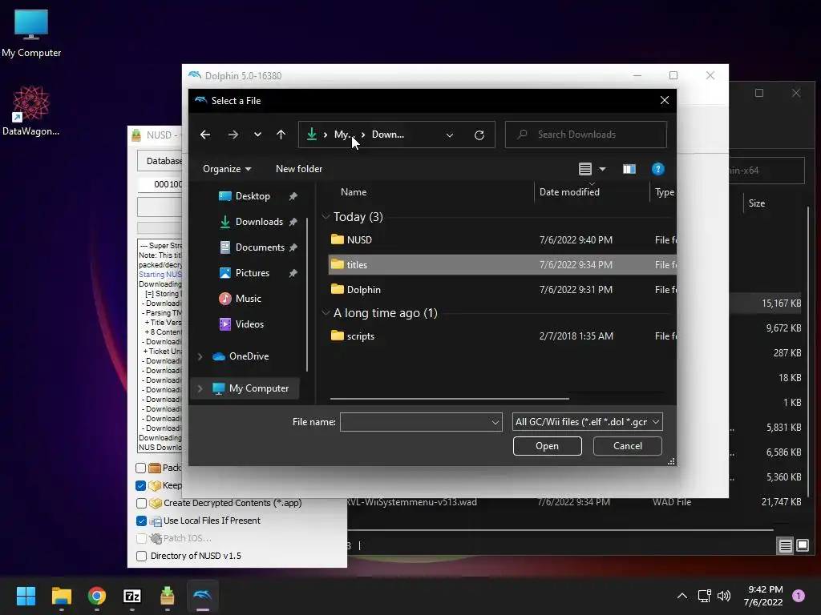
Task: Show hidden system tray icons
Action: (x=681, y=596)
